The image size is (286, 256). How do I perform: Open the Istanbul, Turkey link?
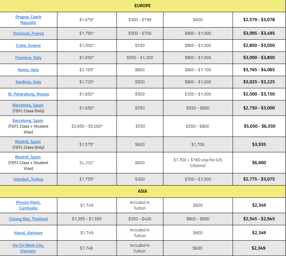[x=28, y=179]
